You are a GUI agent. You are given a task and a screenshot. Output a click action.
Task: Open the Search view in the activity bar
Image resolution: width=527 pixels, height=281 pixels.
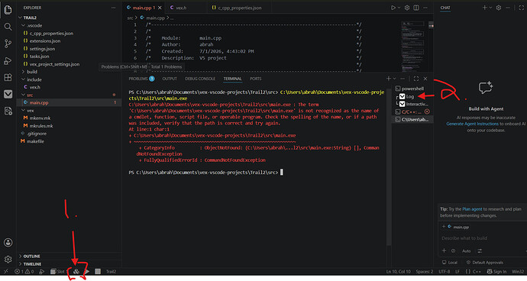tap(8, 27)
